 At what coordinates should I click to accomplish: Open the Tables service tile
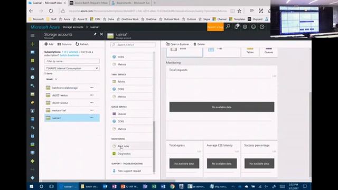pos(250,52)
